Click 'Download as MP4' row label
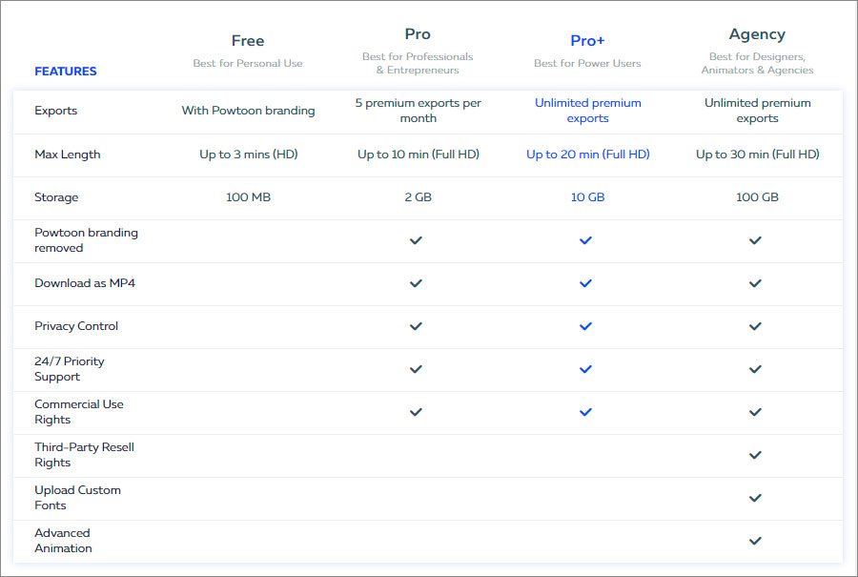Image resolution: width=858 pixels, height=577 pixels. 85,283
